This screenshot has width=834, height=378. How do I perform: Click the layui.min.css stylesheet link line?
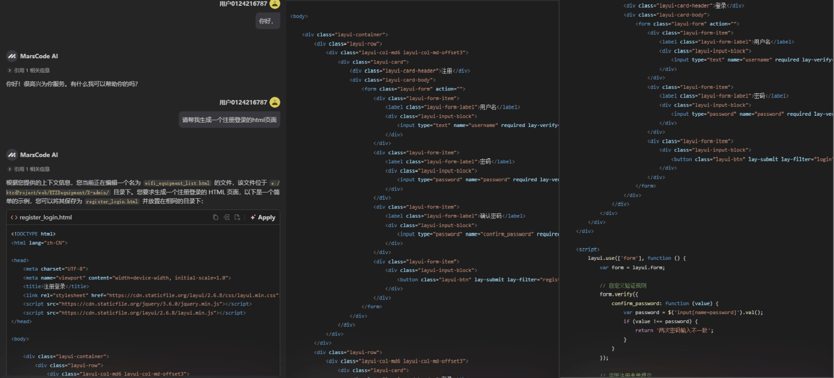[x=151, y=295]
